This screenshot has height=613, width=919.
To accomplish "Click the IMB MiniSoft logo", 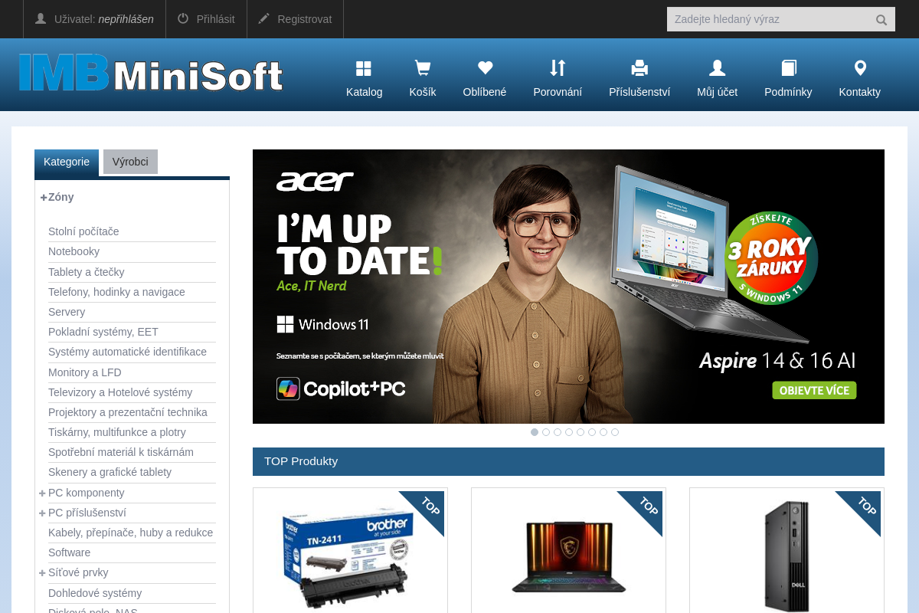I will (x=151, y=74).
